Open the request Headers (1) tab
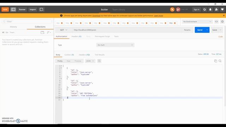The image size is (226, 127). 76,36
